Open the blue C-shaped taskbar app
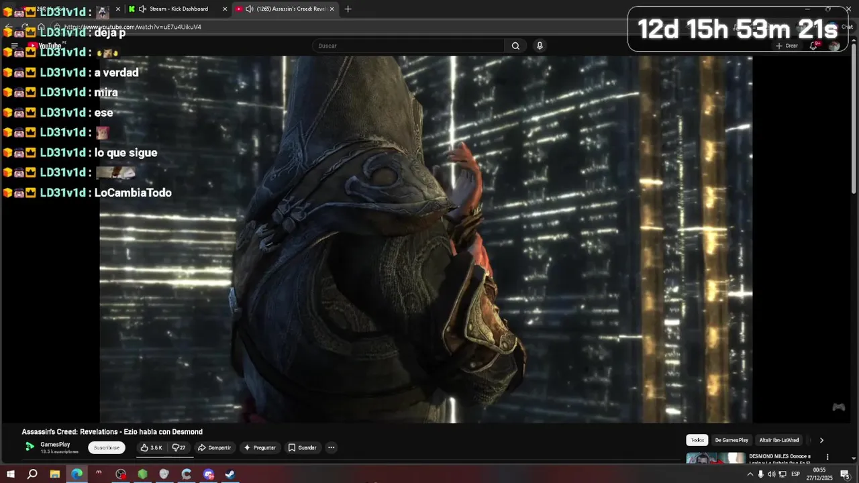This screenshot has width=859, height=483. (187, 474)
